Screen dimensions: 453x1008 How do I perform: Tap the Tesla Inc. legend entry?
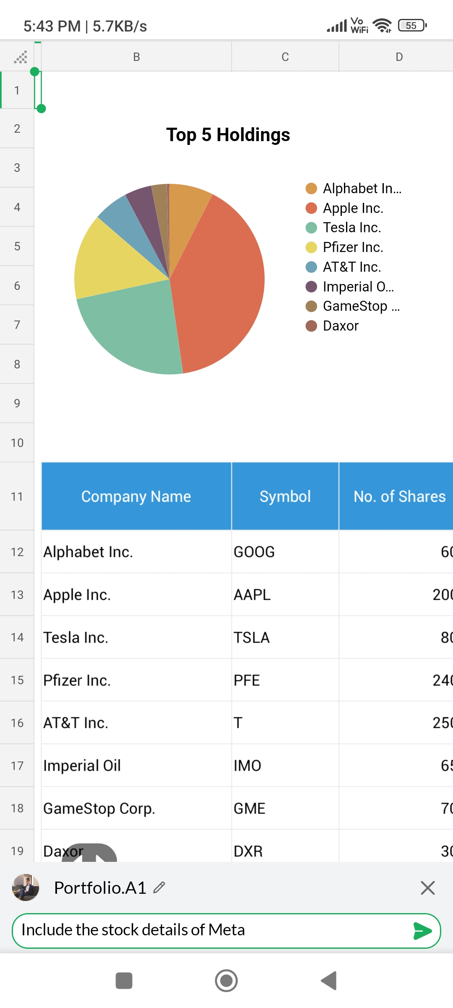click(x=351, y=228)
